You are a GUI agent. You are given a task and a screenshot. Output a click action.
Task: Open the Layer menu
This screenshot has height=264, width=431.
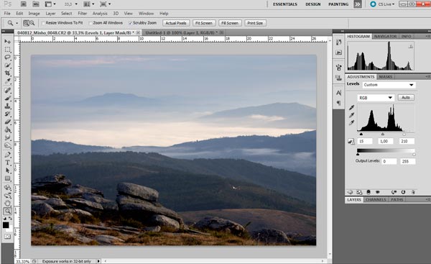click(x=50, y=14)
